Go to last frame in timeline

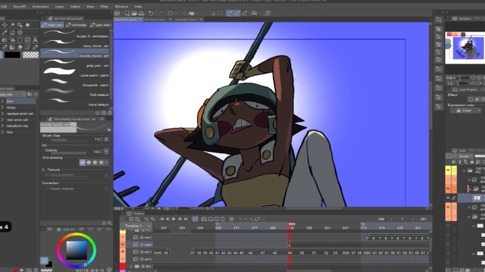186,219
